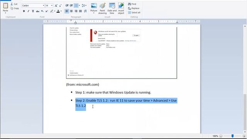Cut the selected text
247x139 pixels.
coord(14,4)
